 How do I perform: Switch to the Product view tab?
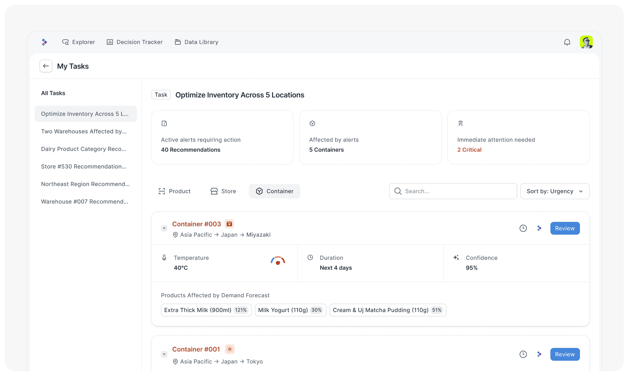174,191
